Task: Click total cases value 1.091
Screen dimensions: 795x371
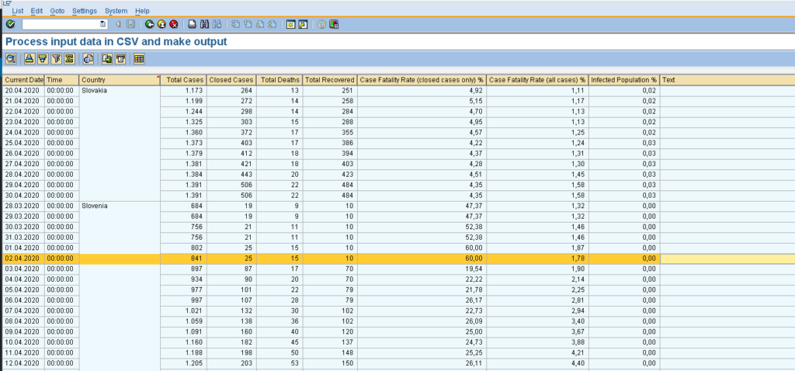Action: [183, 331]
